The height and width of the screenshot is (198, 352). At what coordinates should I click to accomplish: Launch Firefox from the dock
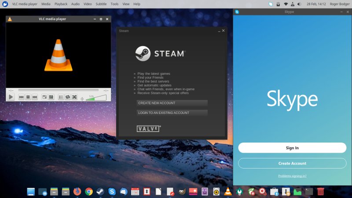(77, 191)
